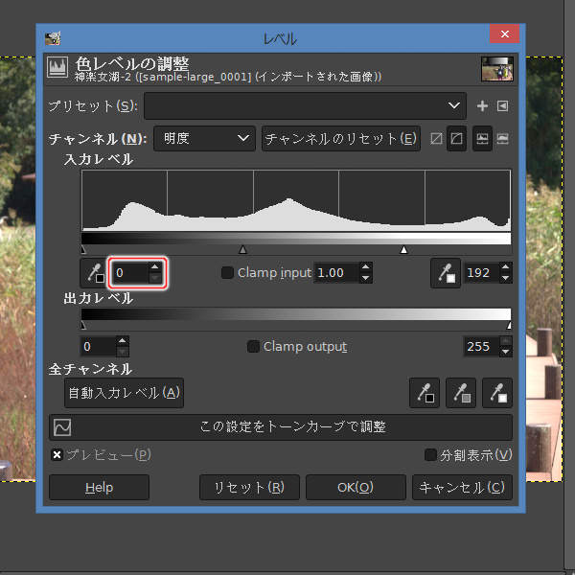Screen dimensions: 575x575
Task: Click the output black point slider handle
Action: click(x=83, y=325)
